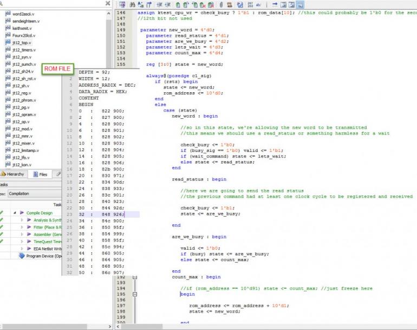This screenshot has width=417, height=330.
Task: Switch to the Files tab
Action: click(41, 174)
